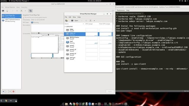Toggle the manage snapshots button in rhel7 toolbar
Viewport: 189px width, 106px height.
pyautogui.click(x=30, y=11)
